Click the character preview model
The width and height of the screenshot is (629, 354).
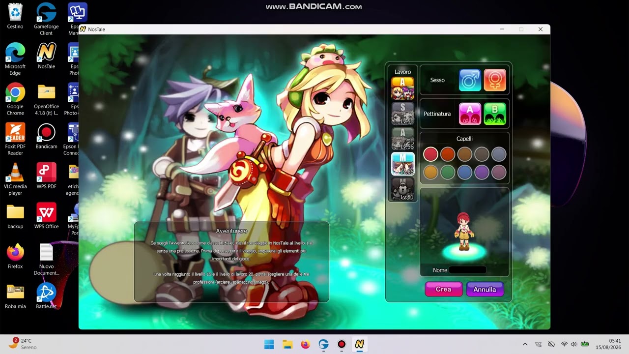click(463, 232)
